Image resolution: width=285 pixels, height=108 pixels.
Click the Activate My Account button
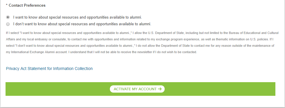137,89
